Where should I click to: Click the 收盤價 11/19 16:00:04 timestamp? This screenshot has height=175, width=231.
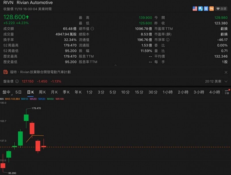coord(27,9)
